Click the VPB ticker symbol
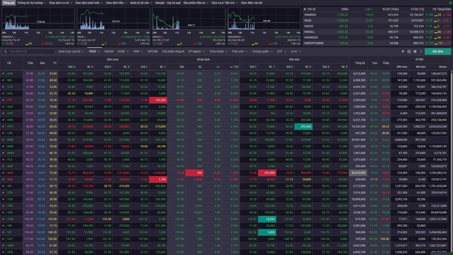Screen dimensions: 453x255 click(10, 252)
